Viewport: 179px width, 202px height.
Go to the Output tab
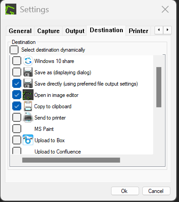pyautogui.click(x=75, y=31)
